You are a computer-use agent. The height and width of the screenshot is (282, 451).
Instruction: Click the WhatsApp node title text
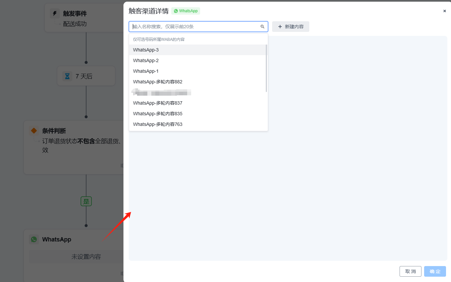click(x=57, y=239)
